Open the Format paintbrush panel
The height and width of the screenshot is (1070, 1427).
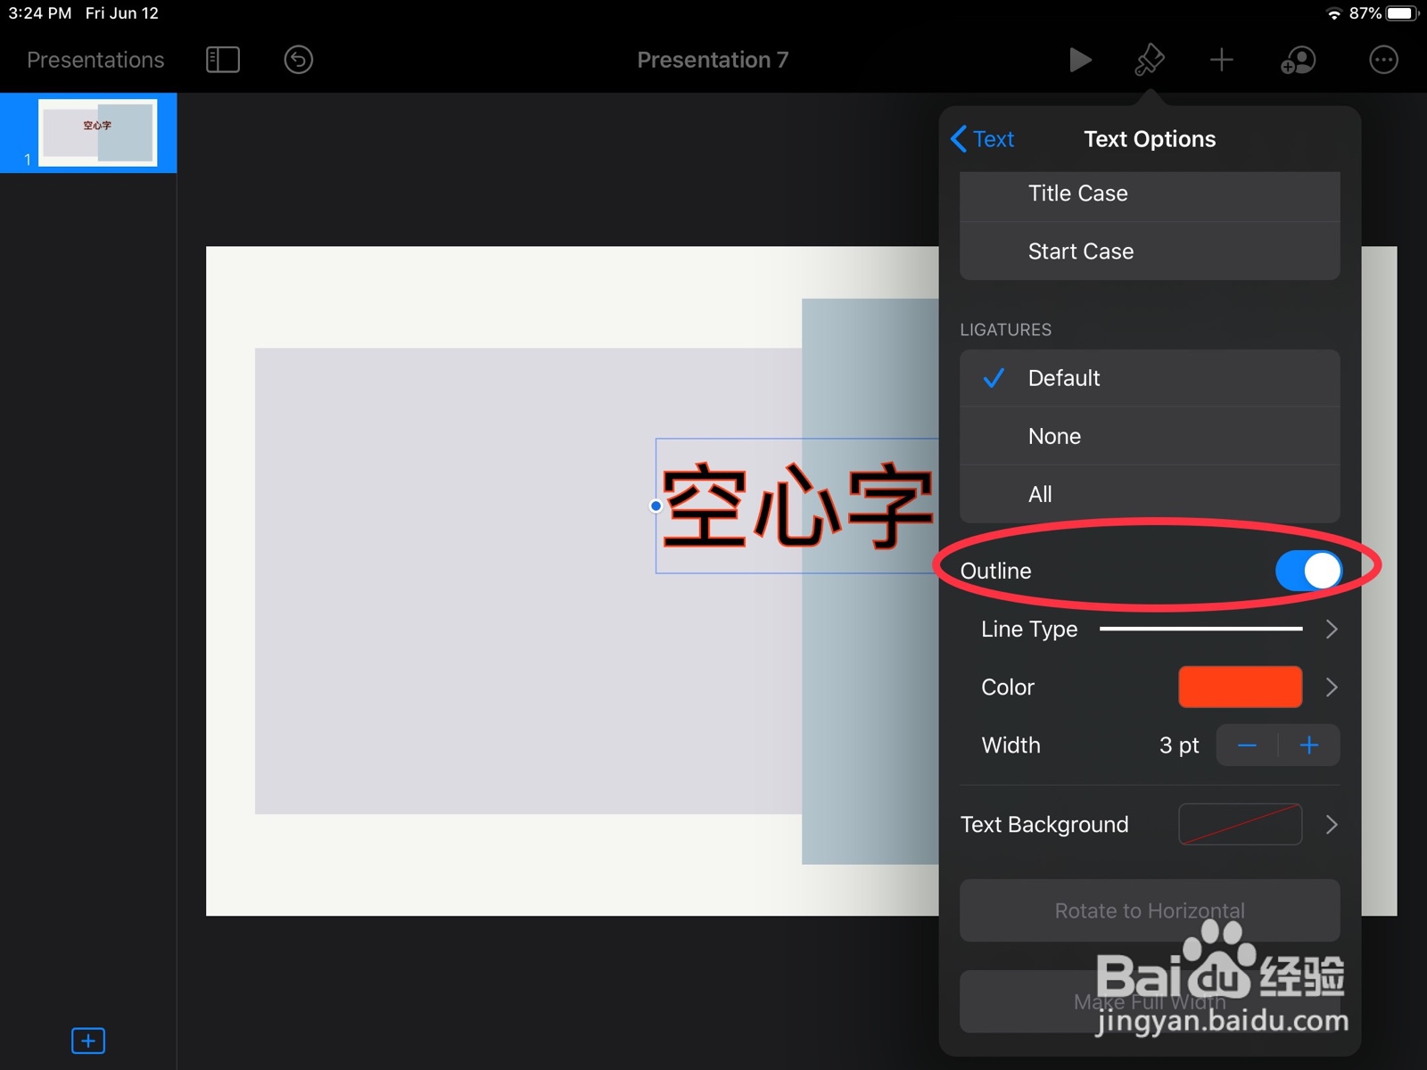point(1150,60)
